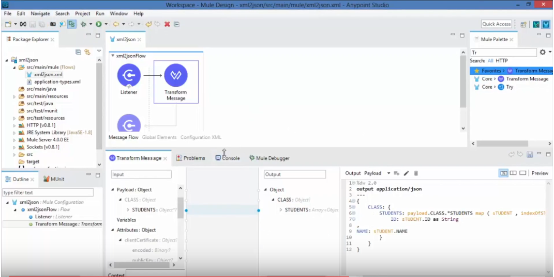Switch to the source-only view layout

(x=522, y=173)
